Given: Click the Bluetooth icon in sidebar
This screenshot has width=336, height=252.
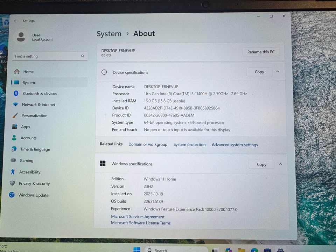Looking at the screenshot, I should coord(16,93).
